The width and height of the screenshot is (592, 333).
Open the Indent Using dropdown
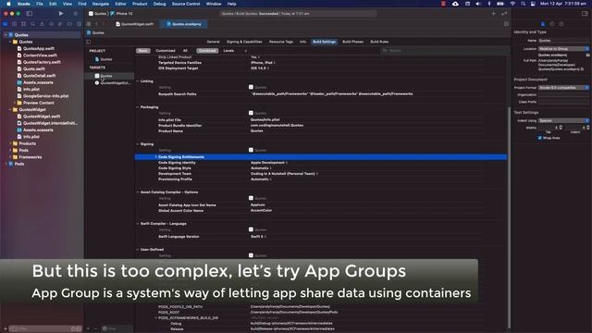click(x=563, y=121)
